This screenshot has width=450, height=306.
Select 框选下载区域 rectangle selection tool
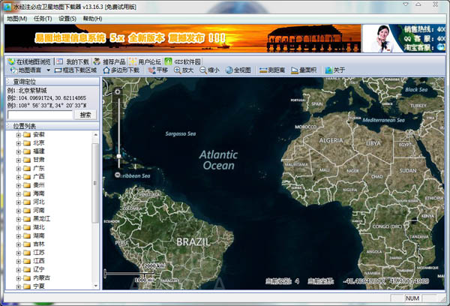pos(76,70)
